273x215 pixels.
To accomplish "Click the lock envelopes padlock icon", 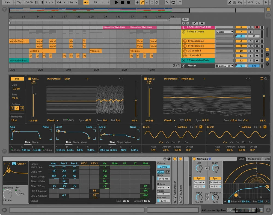I will tap(202, 23).
